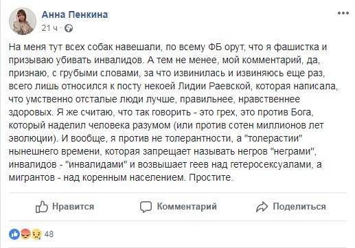
Task: Click the word Простите ending the post
Action: pyautogui.click(x=211, y=178)
